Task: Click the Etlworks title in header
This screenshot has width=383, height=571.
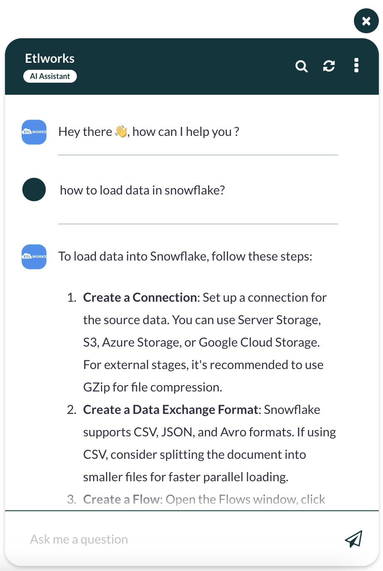Action: (x=50, y=59)
